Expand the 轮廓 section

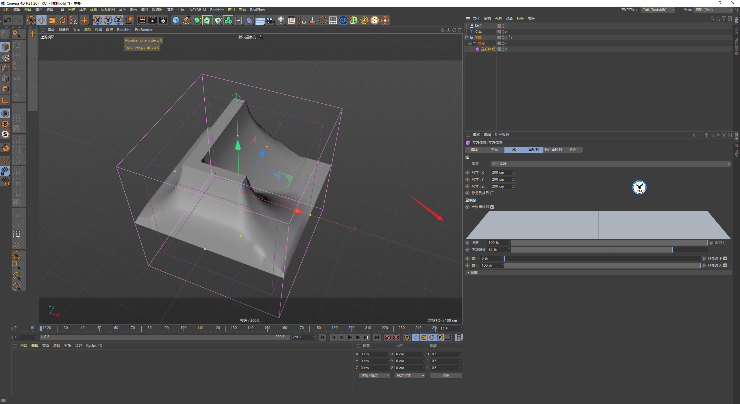click(473, 273)
